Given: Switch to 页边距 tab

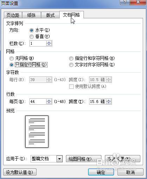Looking at the screenshot, I should [13, 15].
